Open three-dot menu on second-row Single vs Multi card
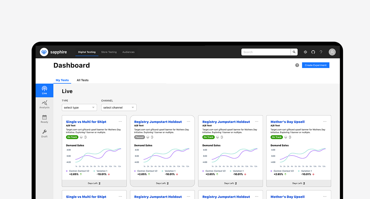 coord(120,196)
